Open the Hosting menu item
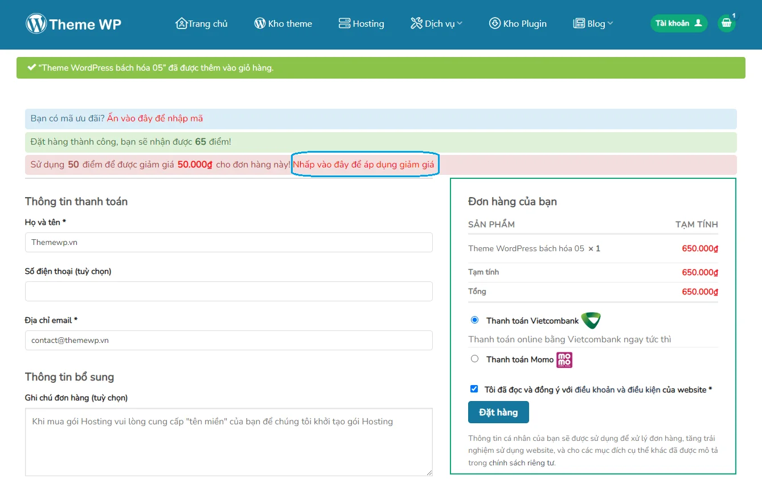The width and height of the screenshot is (762, 491). [x=362, y=23]
